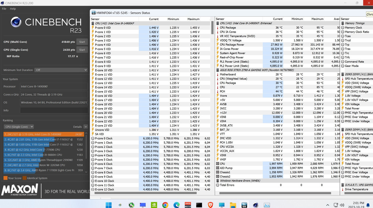Click the clock icon for Memory Clock
Viewport: 373px width, 208px height.
coord(343,28)
